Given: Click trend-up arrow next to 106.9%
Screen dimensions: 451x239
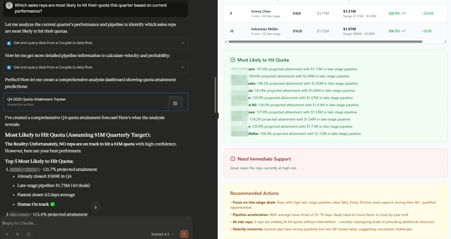Looking at the screenshot, I should 403,31.
